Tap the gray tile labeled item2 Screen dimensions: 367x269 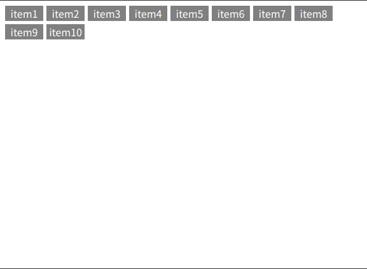click(x=66, y=13)
